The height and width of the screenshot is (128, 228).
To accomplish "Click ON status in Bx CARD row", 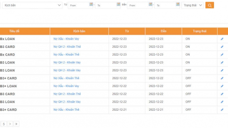I will pyautogui.click(x=188, y=55).
